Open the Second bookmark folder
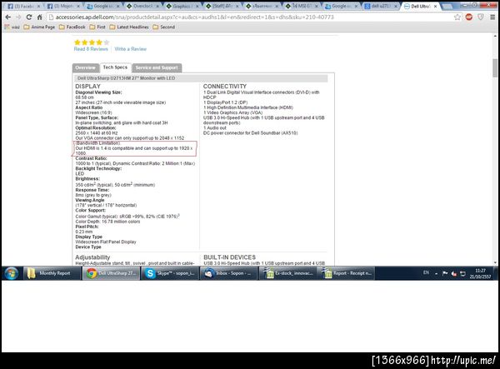Viewport: 500px width, 369px height. coord(163,27)
